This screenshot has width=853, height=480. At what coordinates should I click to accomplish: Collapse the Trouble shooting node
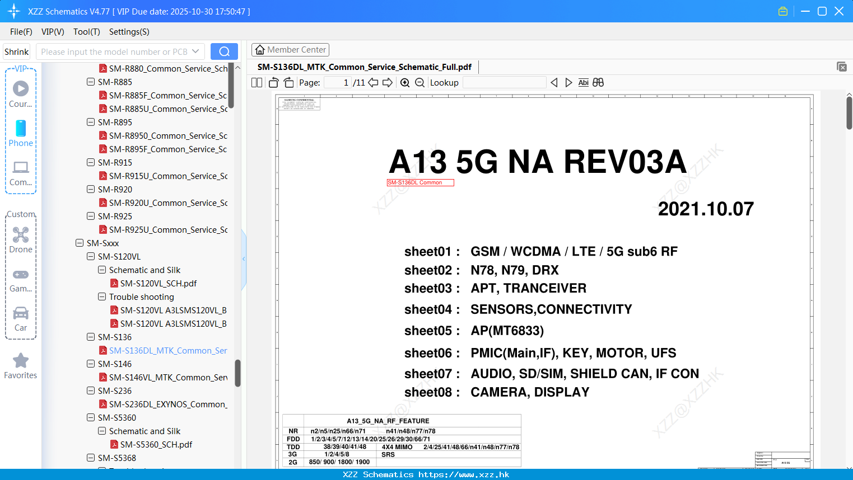[x=102, y=297]
